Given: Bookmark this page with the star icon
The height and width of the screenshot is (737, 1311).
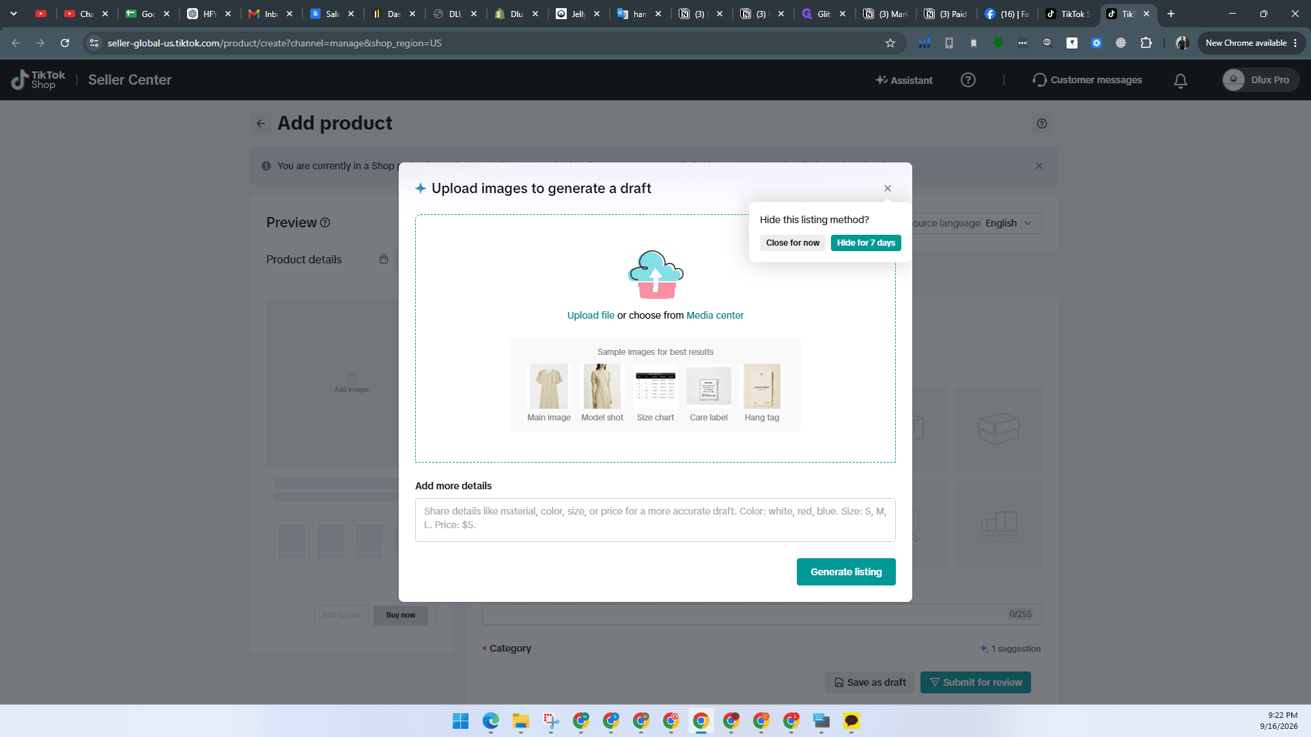Looking at the screenshot, I should 890,43.
